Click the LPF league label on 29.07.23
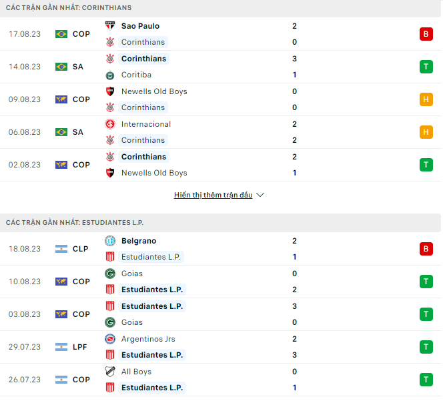Screen dimensions: 443x401 80,347
